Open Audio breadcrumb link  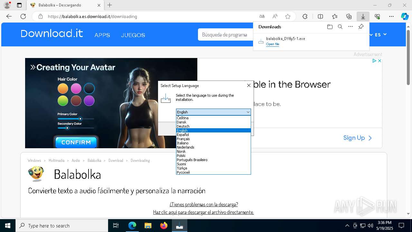(x=76, y=160)
